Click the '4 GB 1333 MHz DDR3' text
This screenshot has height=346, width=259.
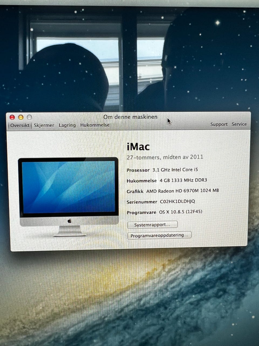[x=183, y=180]
